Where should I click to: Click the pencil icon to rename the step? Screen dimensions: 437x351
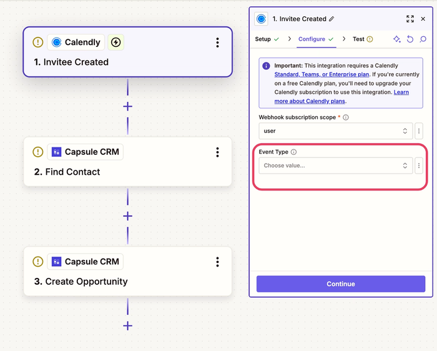click(x=331, y=19)
